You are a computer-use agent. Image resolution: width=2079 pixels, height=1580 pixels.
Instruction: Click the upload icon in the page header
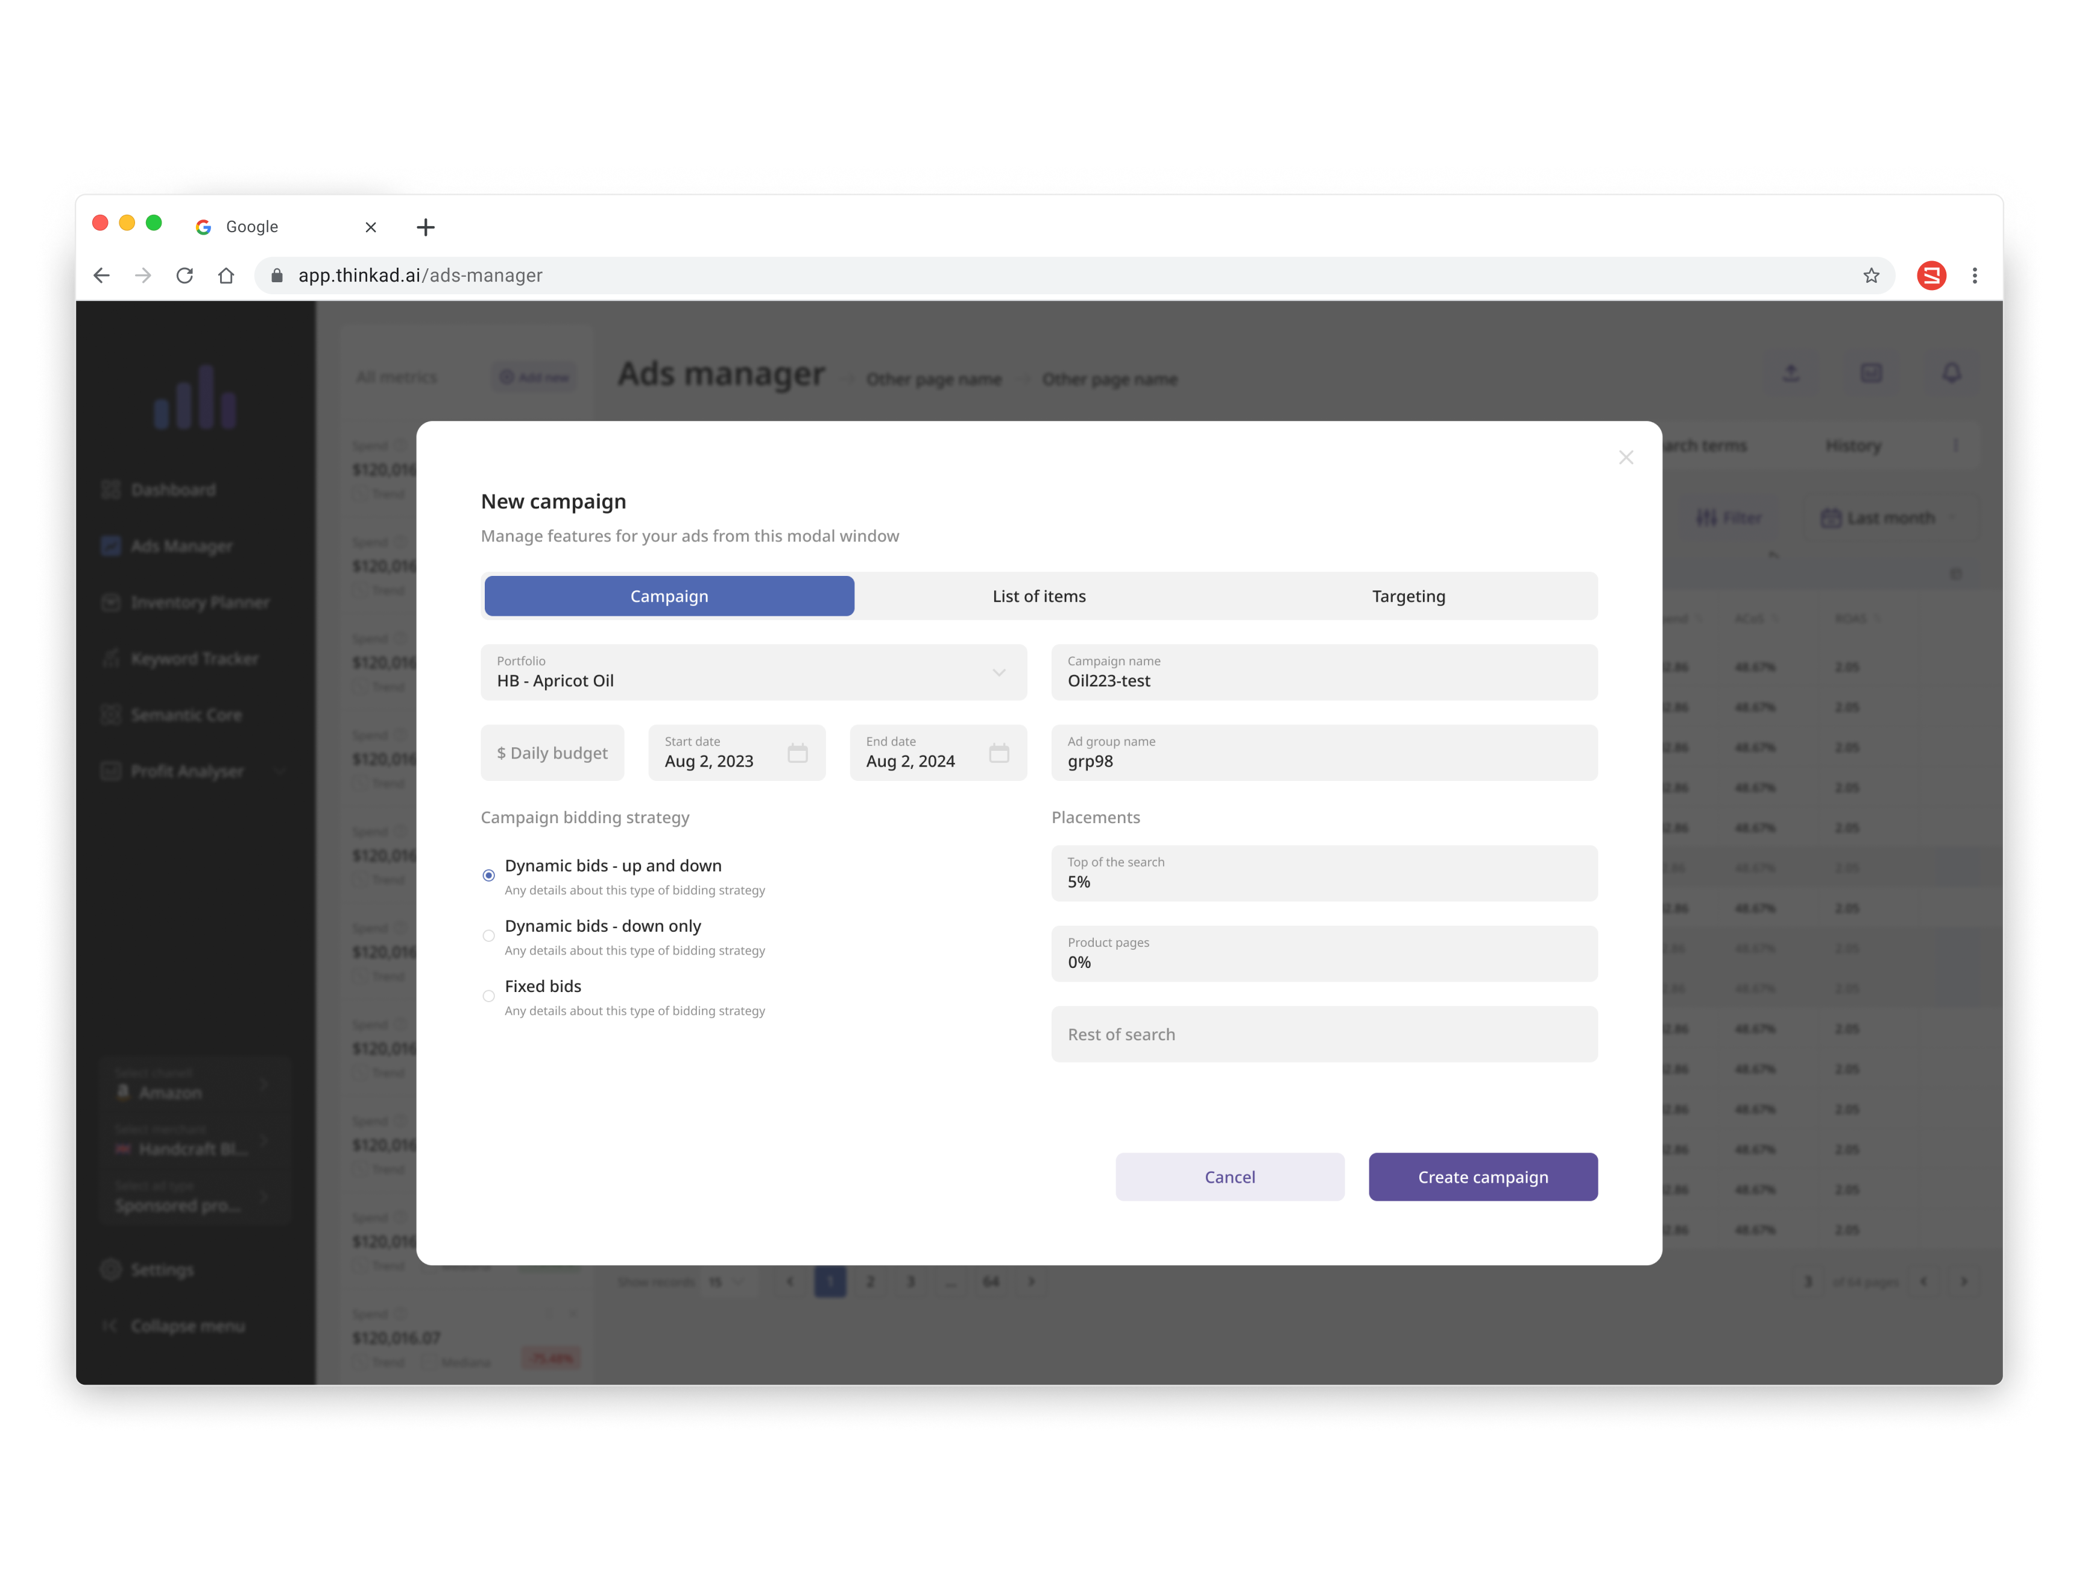coord(1790,373)
